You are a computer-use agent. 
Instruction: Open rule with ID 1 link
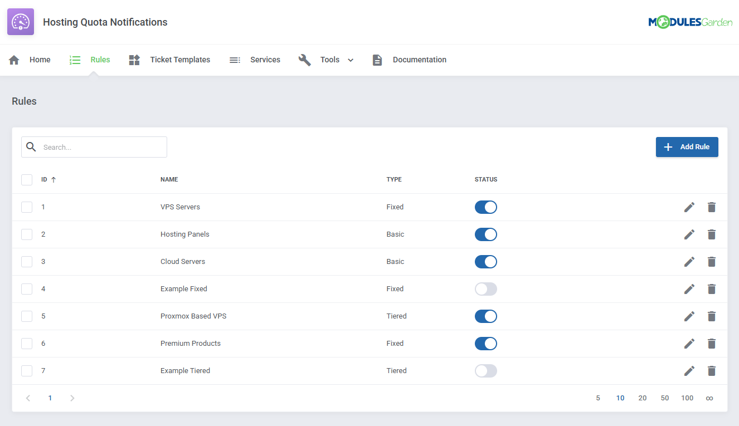pyautogui.click(x=43, y=207)
